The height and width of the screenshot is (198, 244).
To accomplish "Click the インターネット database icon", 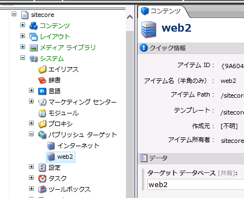I will pyautogui.click(x=51, y=146).
